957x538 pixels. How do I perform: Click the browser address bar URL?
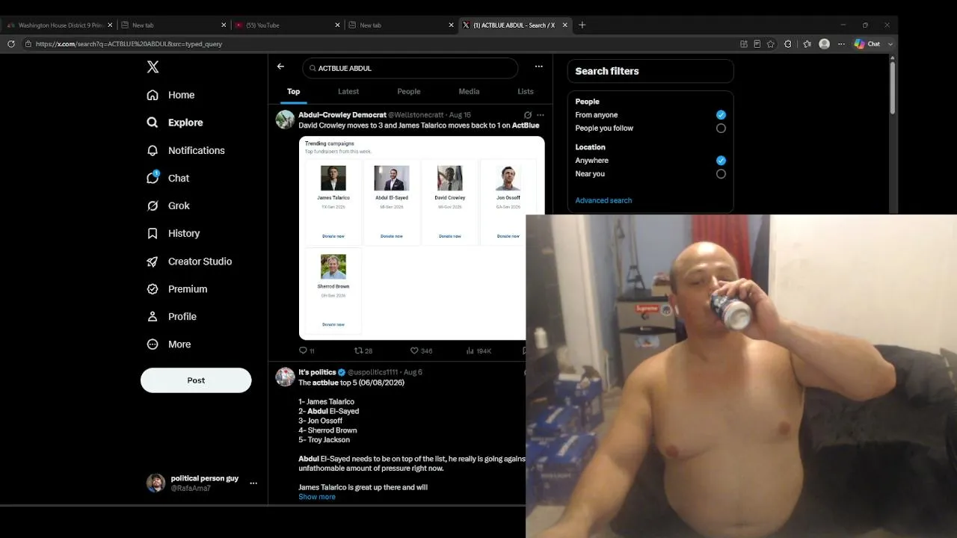(x=129, y=44)
